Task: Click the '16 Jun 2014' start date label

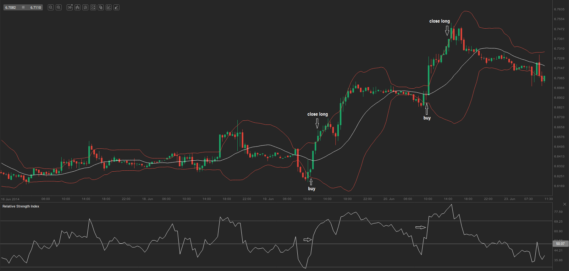Action: pos(10,199)
